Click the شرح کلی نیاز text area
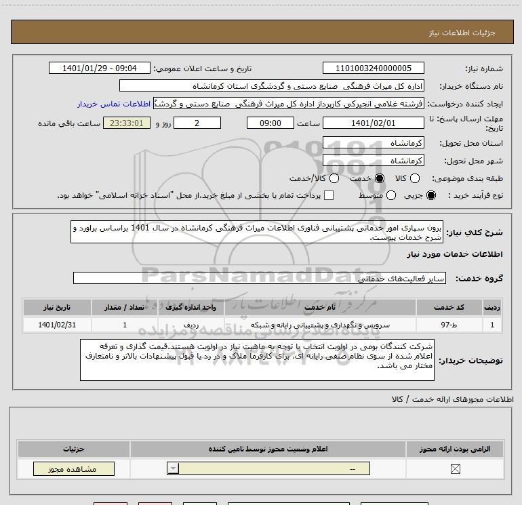 [257, 232]
